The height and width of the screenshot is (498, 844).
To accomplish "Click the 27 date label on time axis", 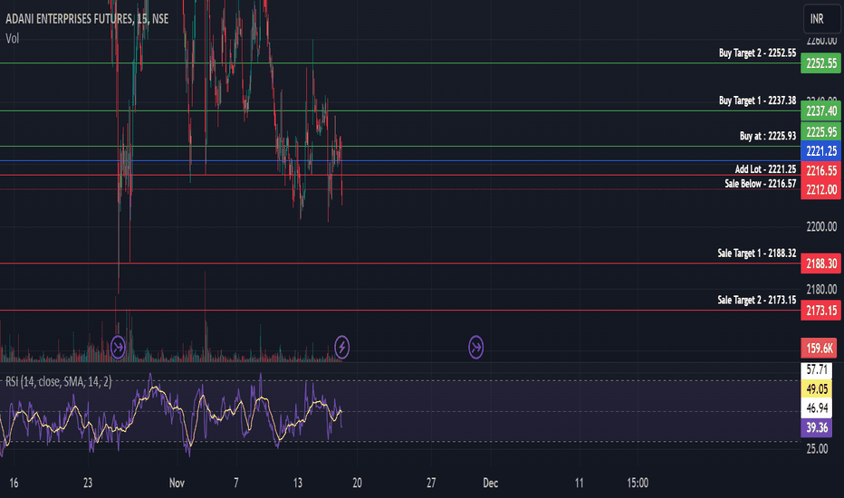I will coord(431,483).
